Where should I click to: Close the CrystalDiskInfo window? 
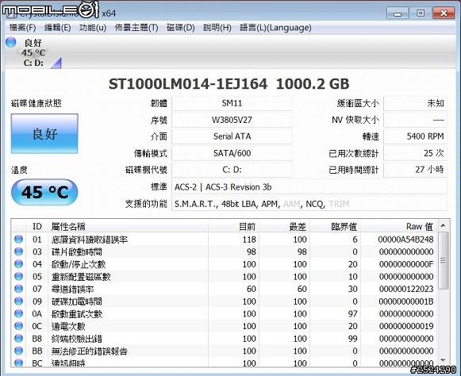(444, 13)
